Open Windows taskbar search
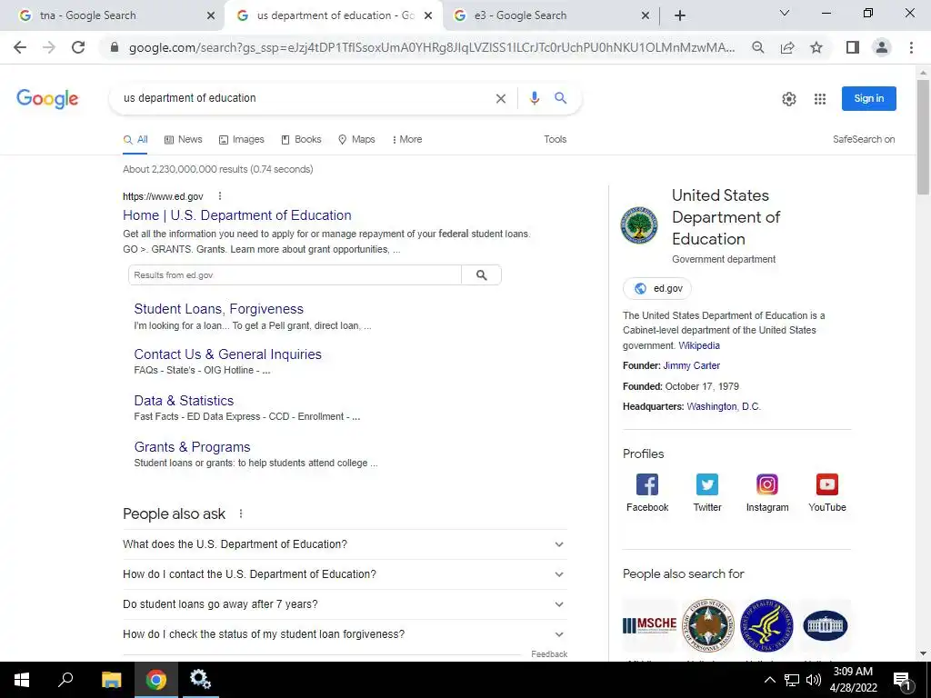931x698 pixels. click(65, 680)
